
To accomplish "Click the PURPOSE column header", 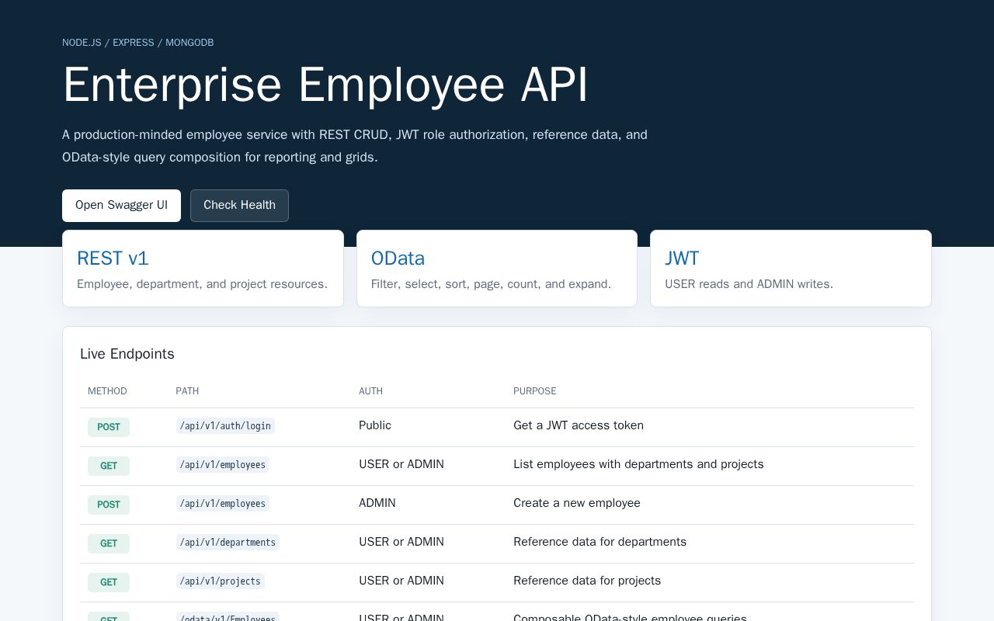I will pyautogui.click(x=535, y=391).
